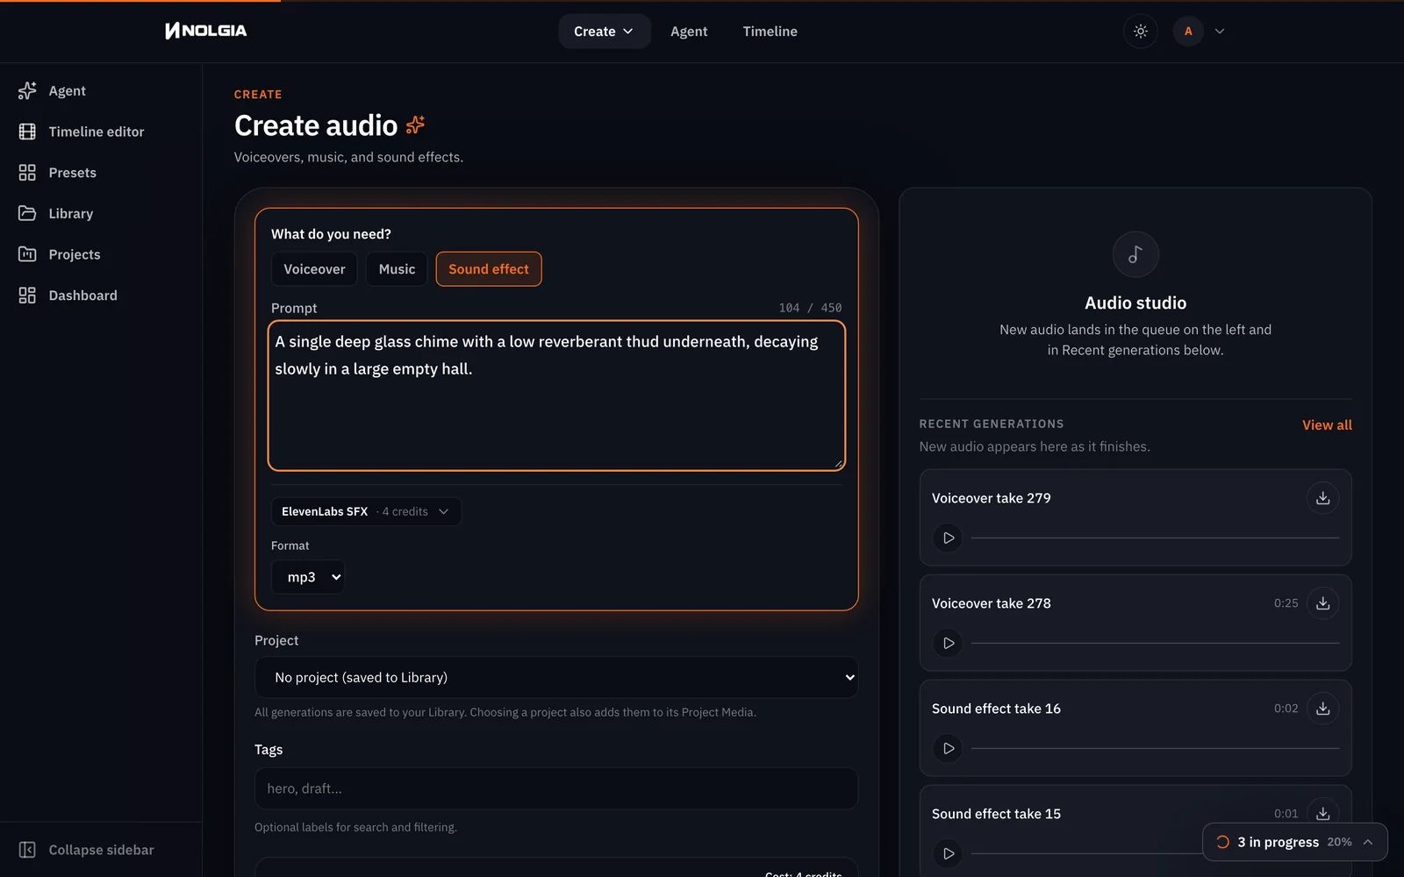Open the ElevenLabs SFX model dropdown

click(x=366, y=511)
